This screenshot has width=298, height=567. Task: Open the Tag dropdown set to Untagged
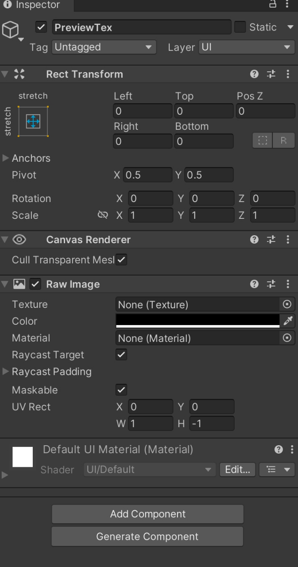coord(104,47)
